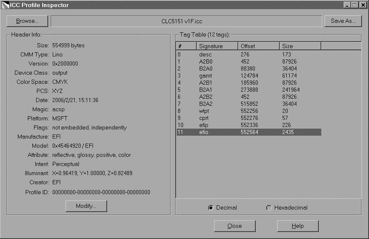Click the Browse... button

pos(27,21)
